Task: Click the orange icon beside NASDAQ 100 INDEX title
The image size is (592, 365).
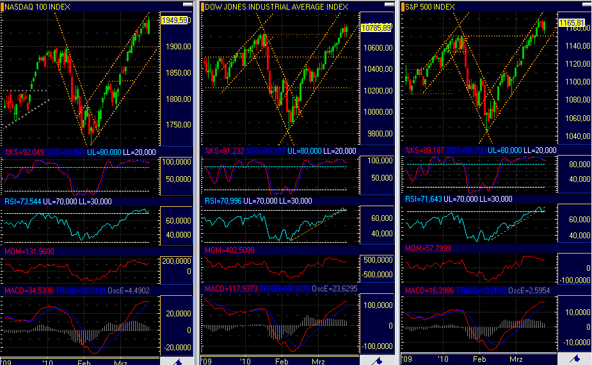Action: pos(3,7)
